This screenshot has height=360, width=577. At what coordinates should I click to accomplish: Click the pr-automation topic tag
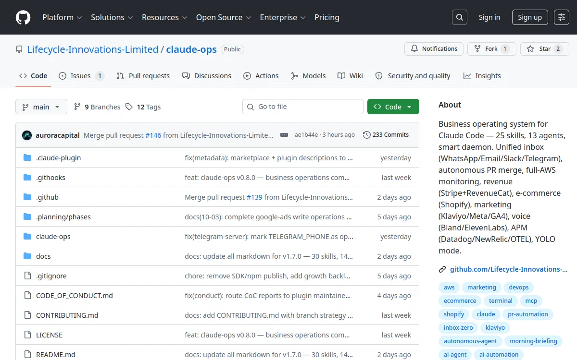tap(528, 314)
